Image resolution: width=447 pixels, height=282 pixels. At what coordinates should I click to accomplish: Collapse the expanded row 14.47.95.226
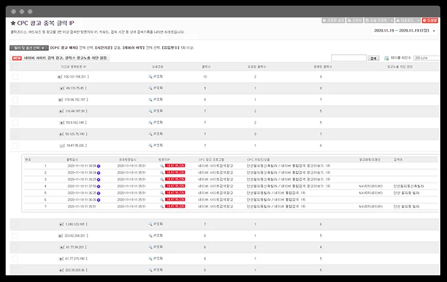(60, 145)
